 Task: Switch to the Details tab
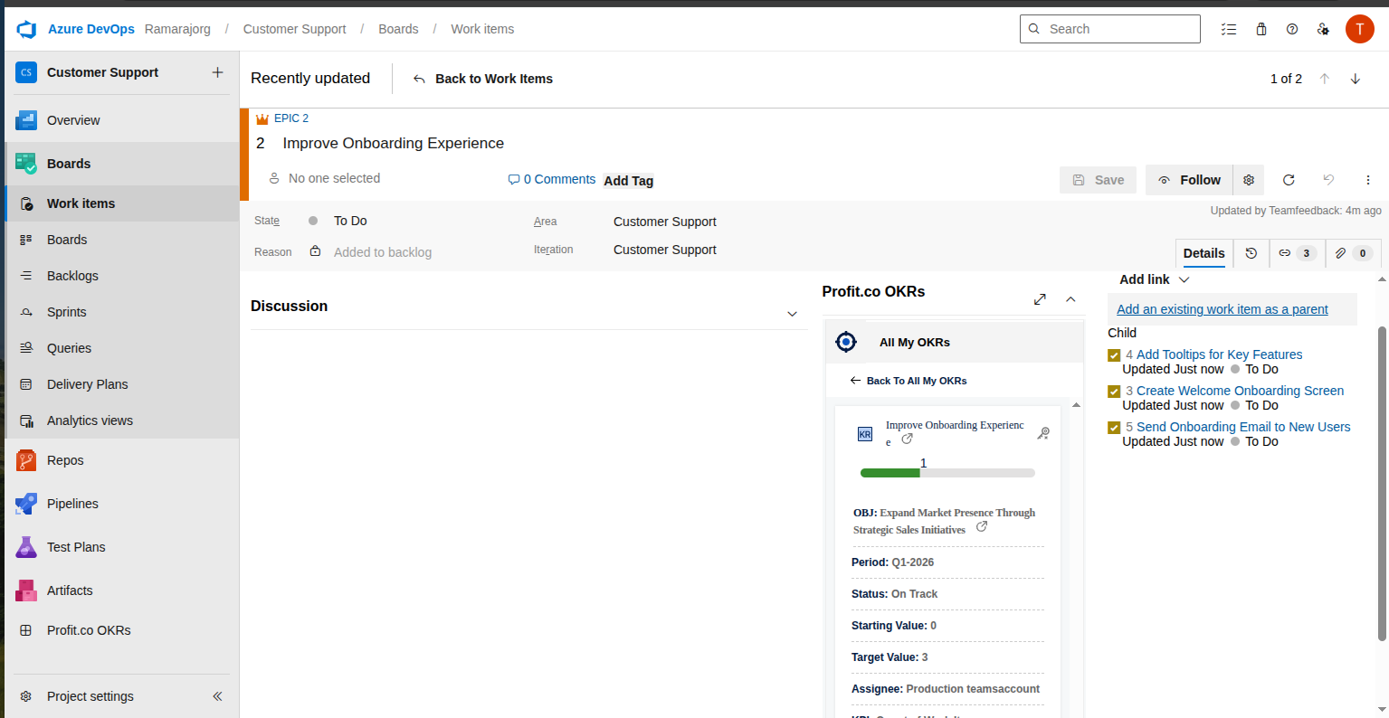[1204, 253]
